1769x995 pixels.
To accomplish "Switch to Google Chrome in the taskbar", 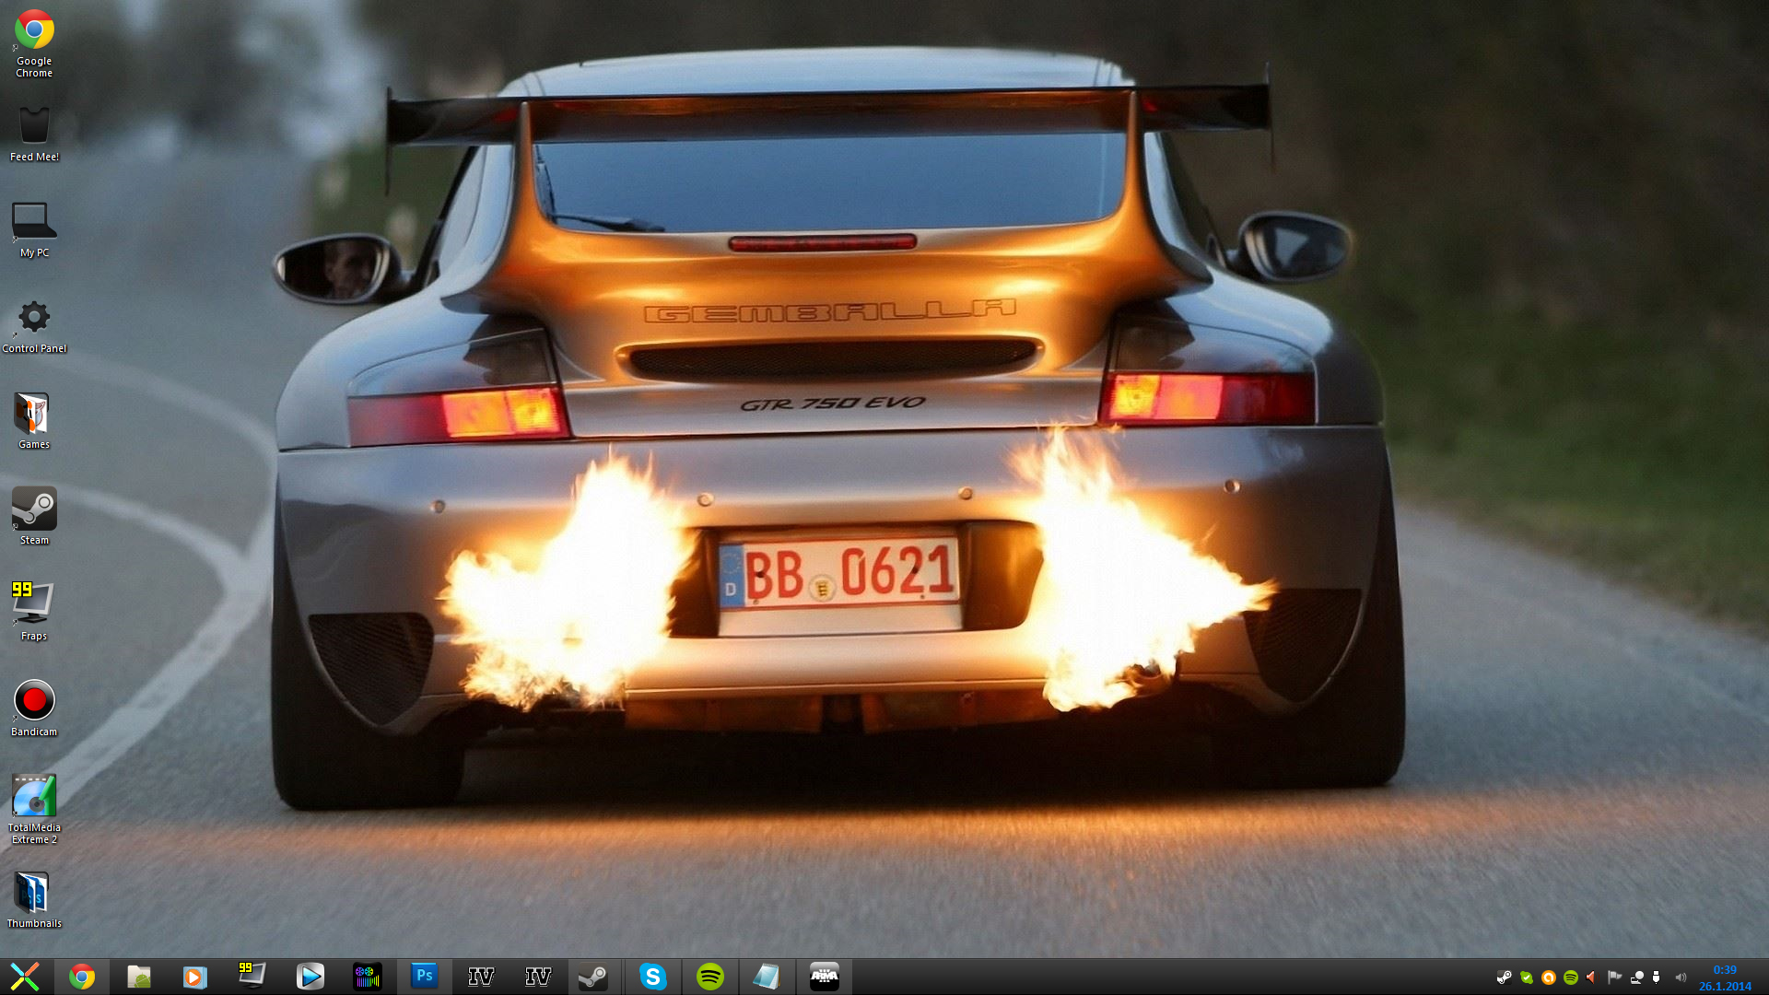I will [x=82, y=977].
